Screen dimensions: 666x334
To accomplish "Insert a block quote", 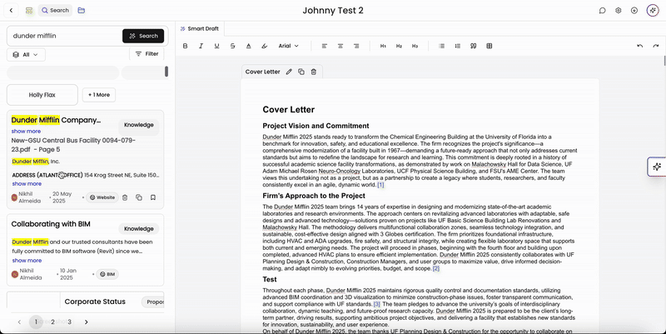I will 473,46.
